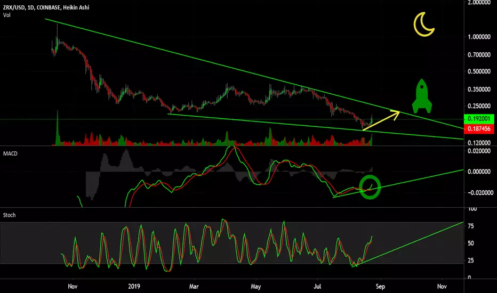
Task: Click the 2019 date axis label
Action: pos(134,287)
